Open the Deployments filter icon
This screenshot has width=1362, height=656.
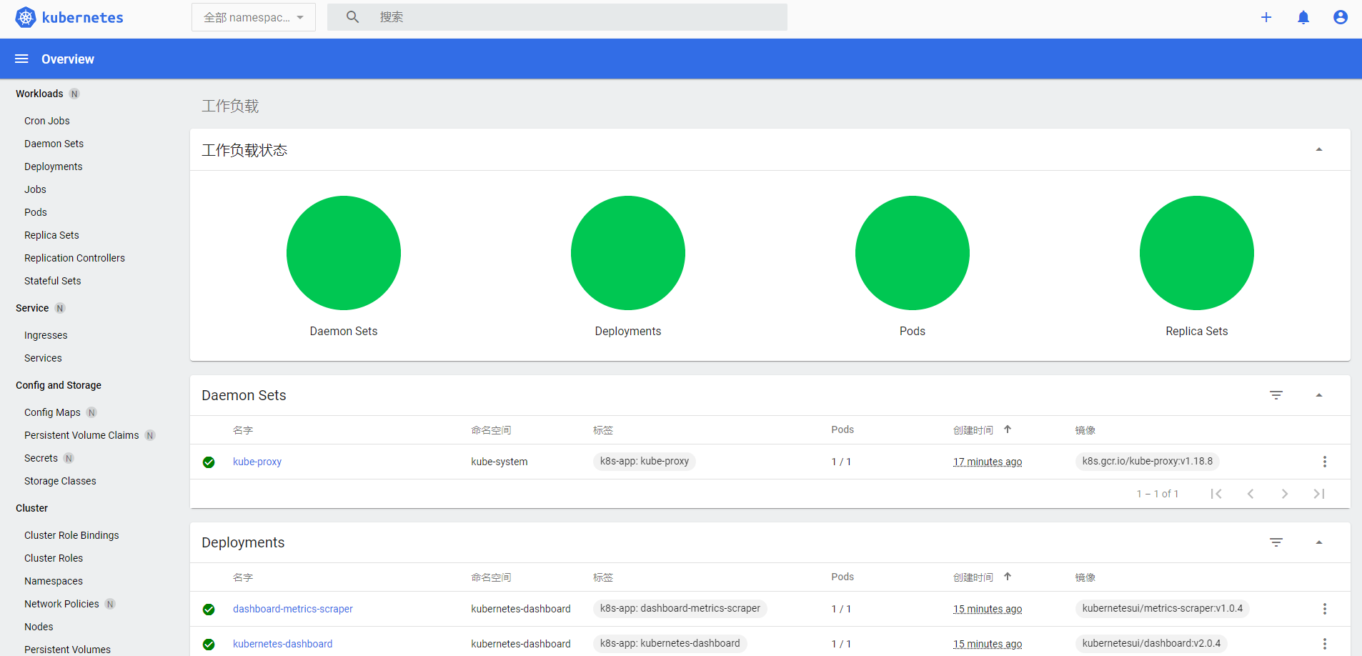click(1276, 542)
